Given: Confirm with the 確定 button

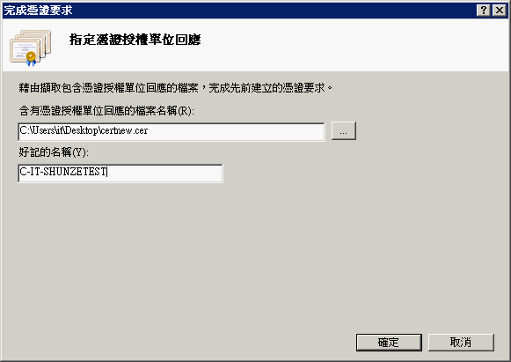Looking at the screenshot, I should 389,343.
